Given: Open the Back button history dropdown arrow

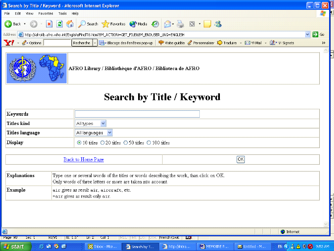Looking at the screenshot, I should click(24, 24).
